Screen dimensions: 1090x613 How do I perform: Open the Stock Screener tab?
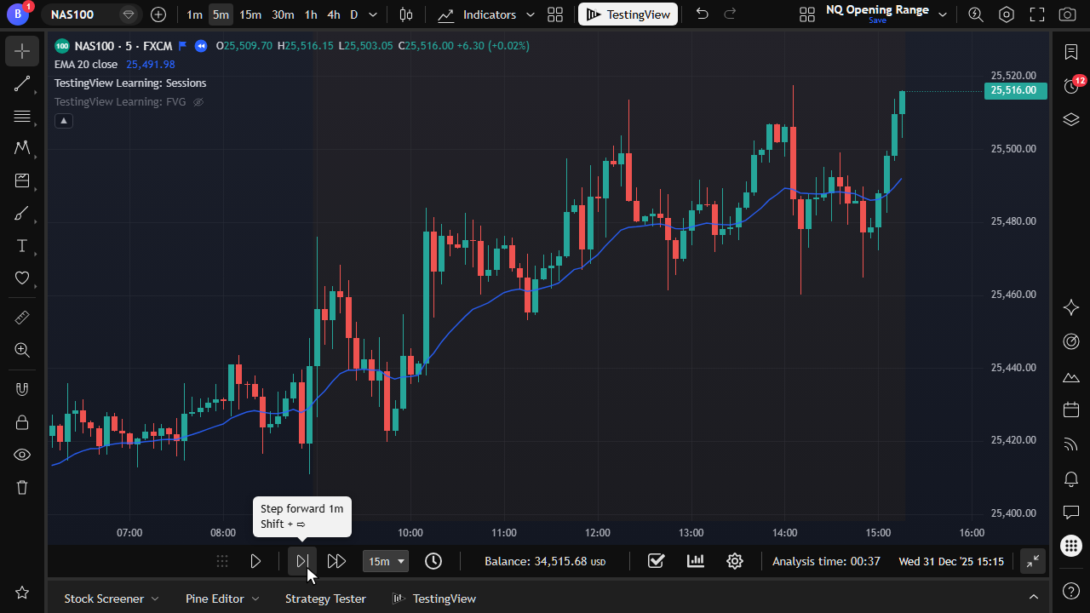(112, 599)
